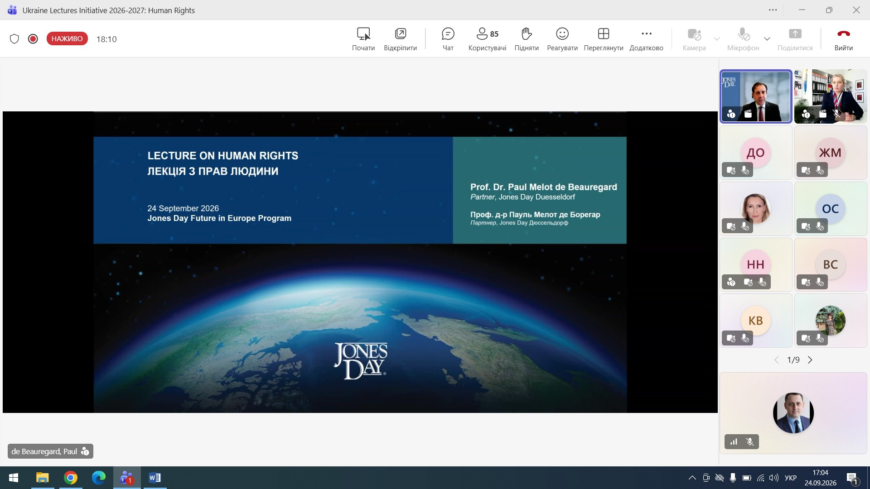Select the ДО participant avatar

(x=755, y=153)
